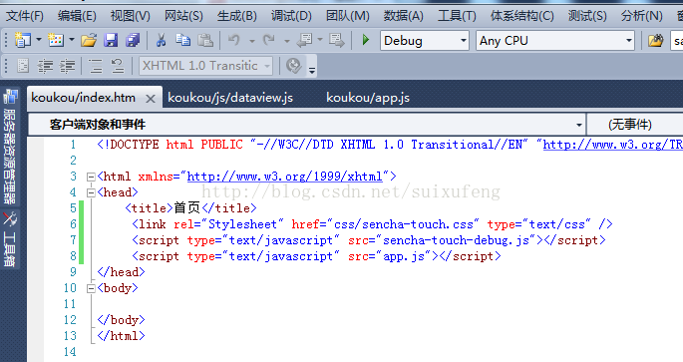Open the 网站(S) menu

point(183,16)
